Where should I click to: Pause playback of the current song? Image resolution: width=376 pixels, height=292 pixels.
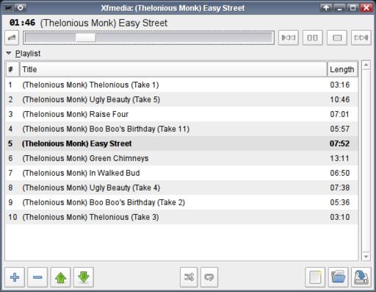point(312,38)
